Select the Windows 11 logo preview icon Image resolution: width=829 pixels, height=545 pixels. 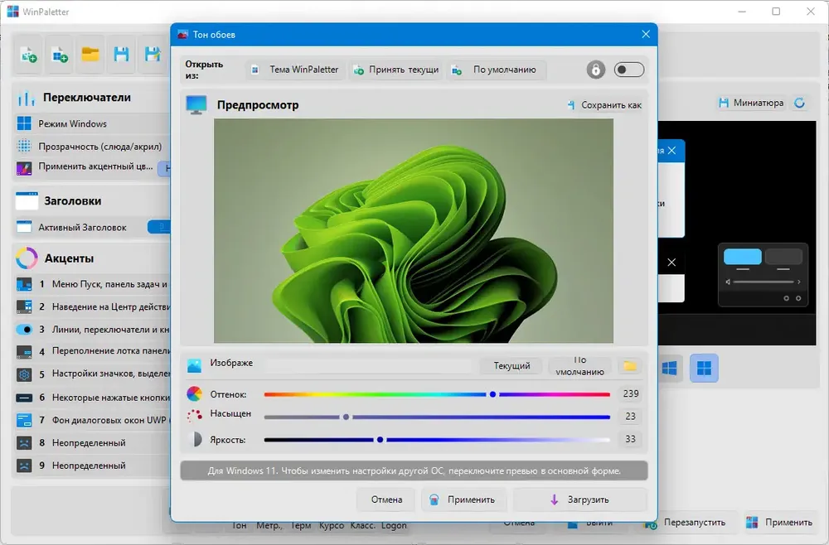[704, 368]
